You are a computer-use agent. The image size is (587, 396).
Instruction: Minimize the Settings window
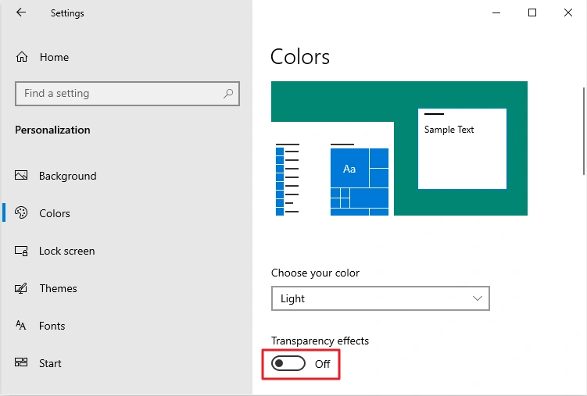[x=496, y=12]
